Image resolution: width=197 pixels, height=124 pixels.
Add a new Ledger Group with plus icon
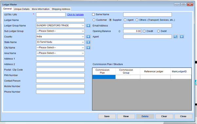88,25
